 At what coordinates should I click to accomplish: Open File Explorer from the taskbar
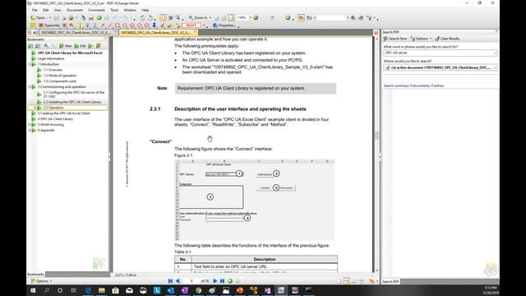tap(102, 290)
